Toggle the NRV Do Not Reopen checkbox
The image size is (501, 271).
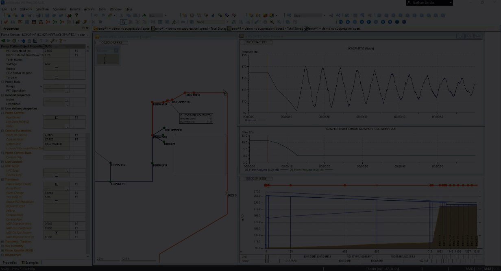(57, 233)
